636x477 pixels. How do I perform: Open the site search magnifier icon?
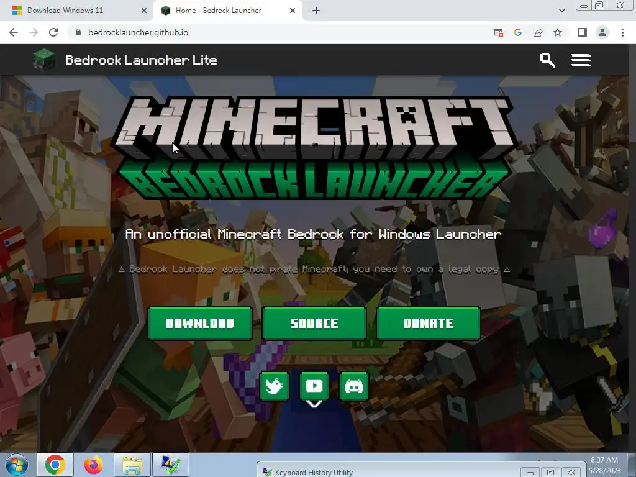click(x=547, y=60)
